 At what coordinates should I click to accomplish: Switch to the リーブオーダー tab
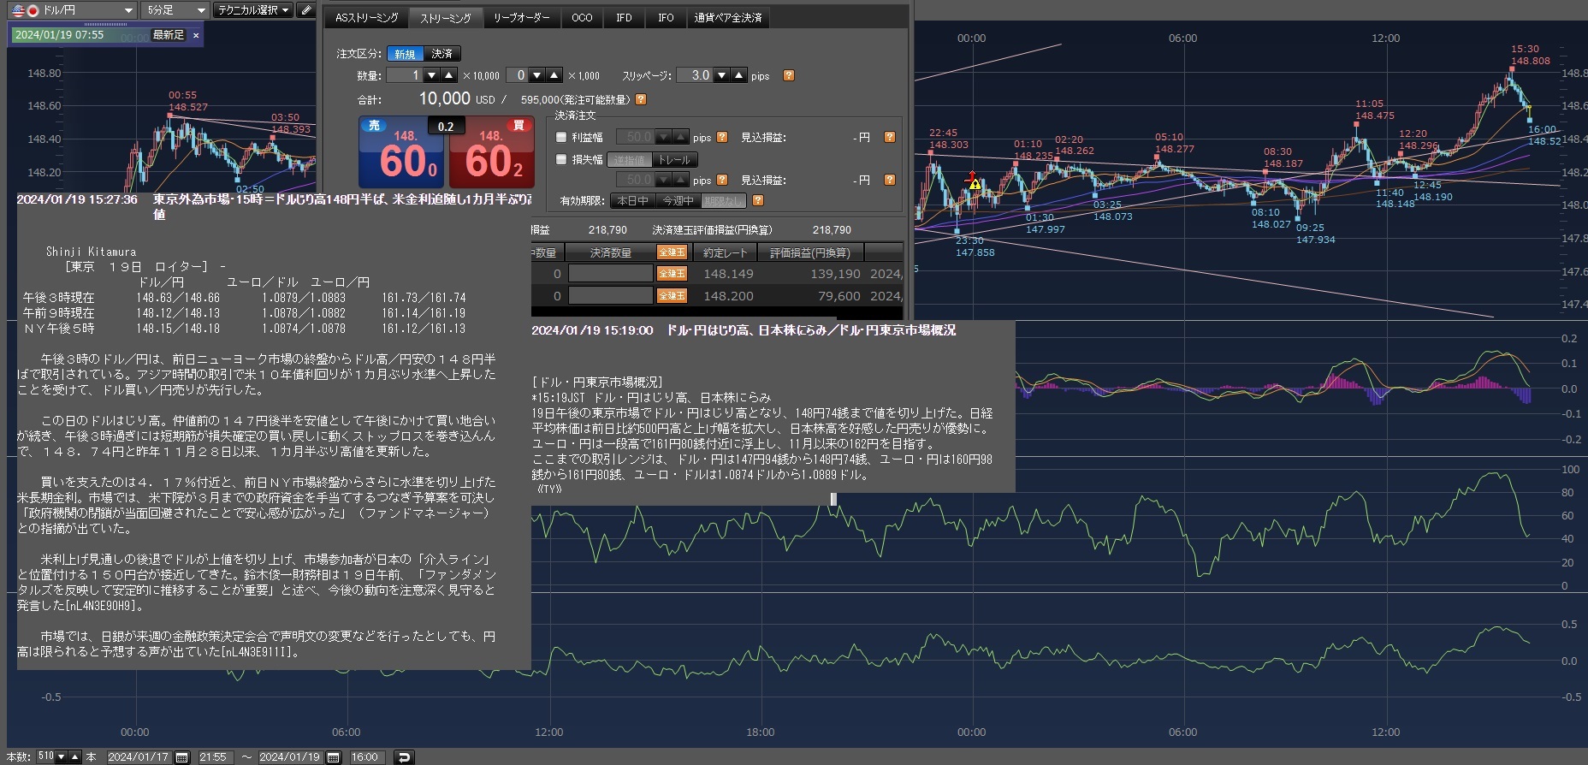521,18
